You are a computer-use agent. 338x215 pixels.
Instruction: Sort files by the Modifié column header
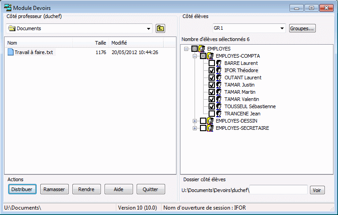(x=136, y=43)
